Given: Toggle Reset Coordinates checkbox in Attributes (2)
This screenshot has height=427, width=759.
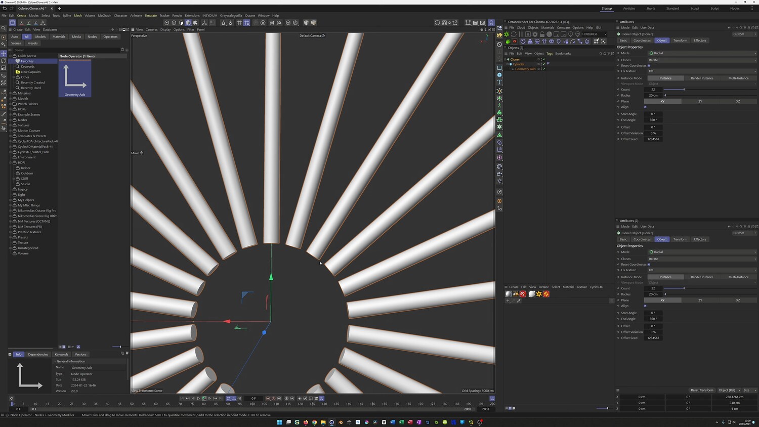Looking at the screenshot, I should (649, 264).
